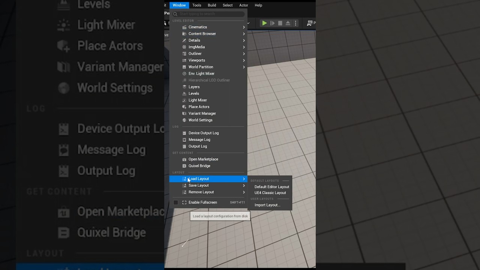Click the Device Output Log icon
The image size is (480, 270).
point(184,133)
